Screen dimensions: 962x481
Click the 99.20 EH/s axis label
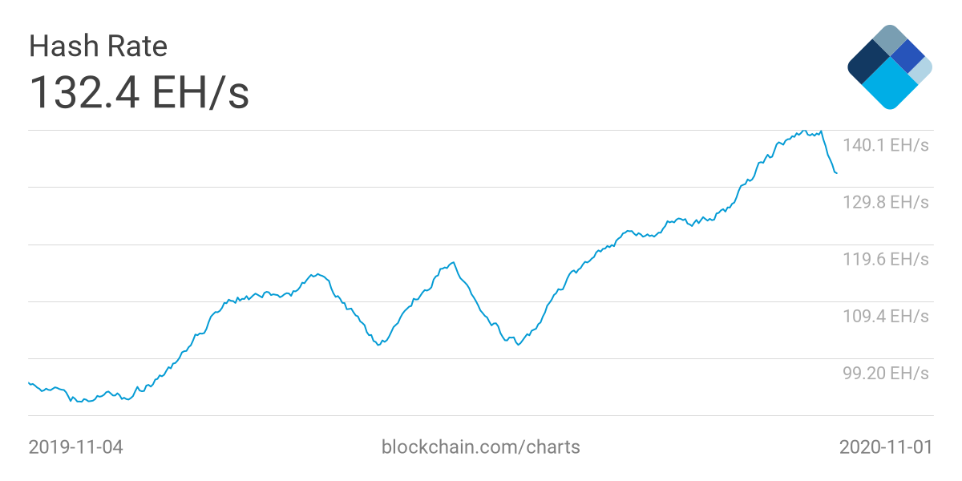[x=885, y=373]
